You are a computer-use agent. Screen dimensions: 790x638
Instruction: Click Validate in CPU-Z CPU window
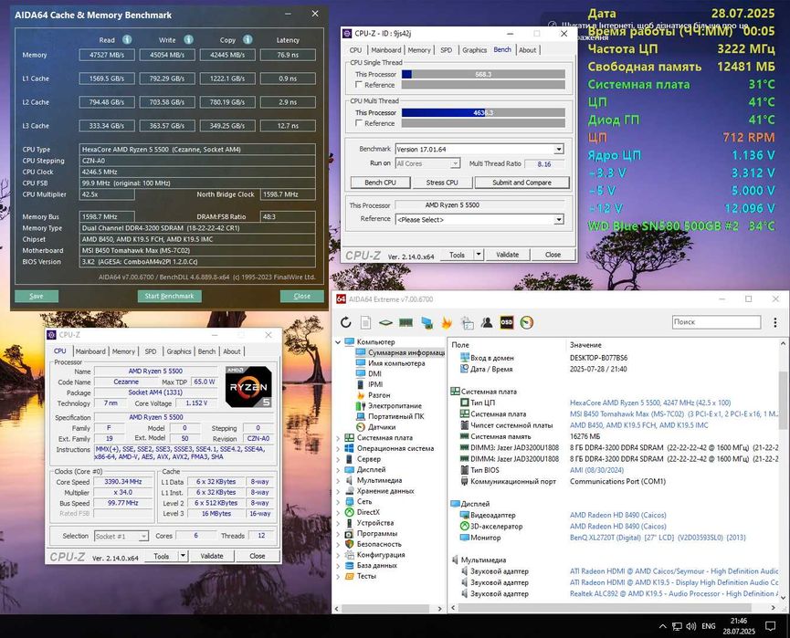pyautogui.click(x=212, y=556)
